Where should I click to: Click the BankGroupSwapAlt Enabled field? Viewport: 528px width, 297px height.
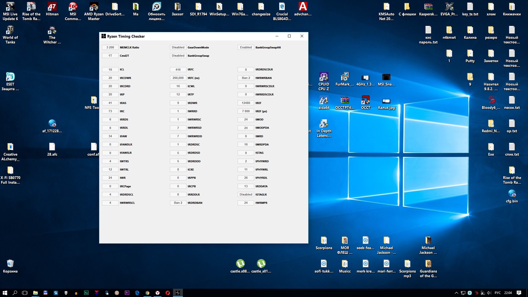[x=246, y=47]
